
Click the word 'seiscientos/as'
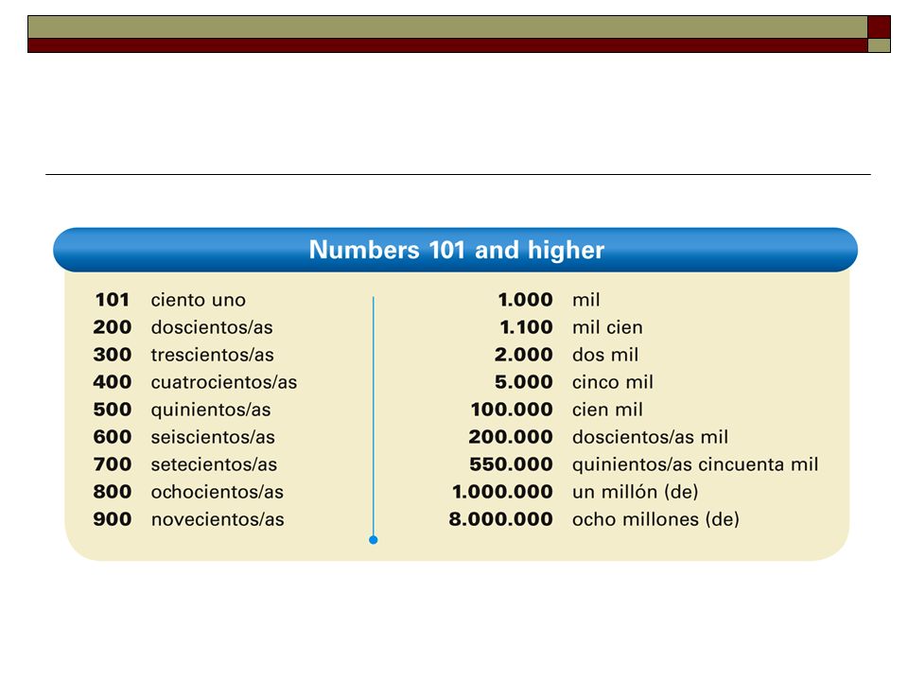click(x=213, y=437)
